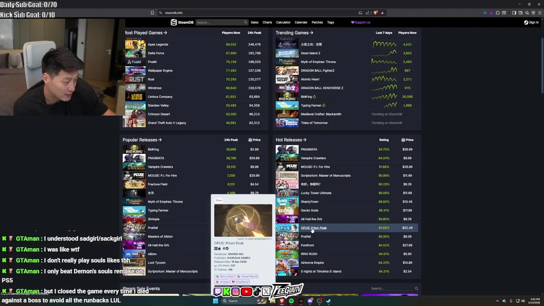Click the Gecko Gods thumbnail icon
Image resolution: width=544 pixels, height=306 pixels.
tap(287, 210)
